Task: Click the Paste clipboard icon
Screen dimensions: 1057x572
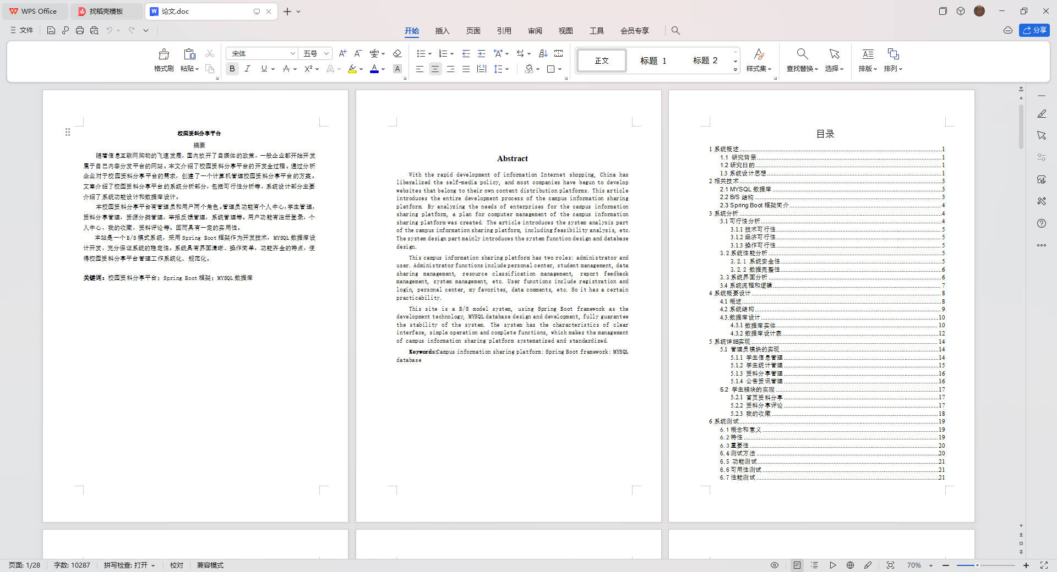Action: pyautogui.click(x=189, y=54)
